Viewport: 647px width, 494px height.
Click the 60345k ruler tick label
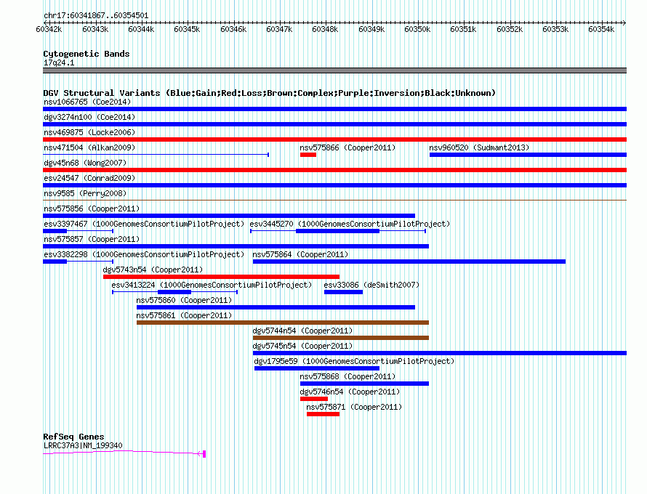point(187,29)
